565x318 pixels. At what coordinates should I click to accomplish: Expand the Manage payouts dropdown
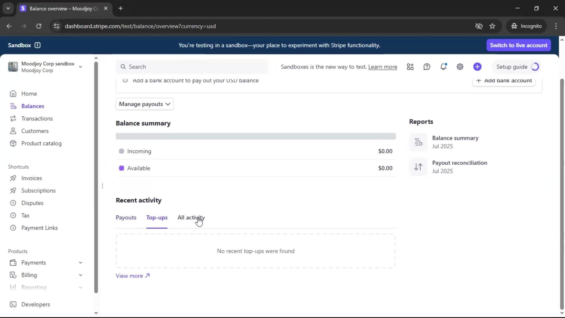pos(144,104)
